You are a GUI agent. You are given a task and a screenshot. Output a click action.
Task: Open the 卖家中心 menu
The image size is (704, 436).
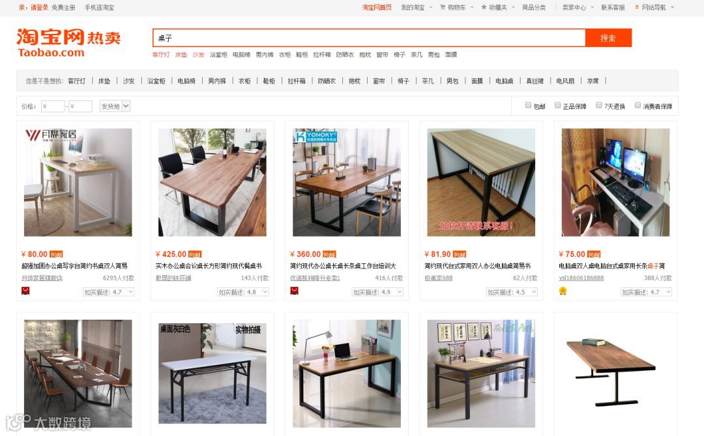[x=578, y=7]
